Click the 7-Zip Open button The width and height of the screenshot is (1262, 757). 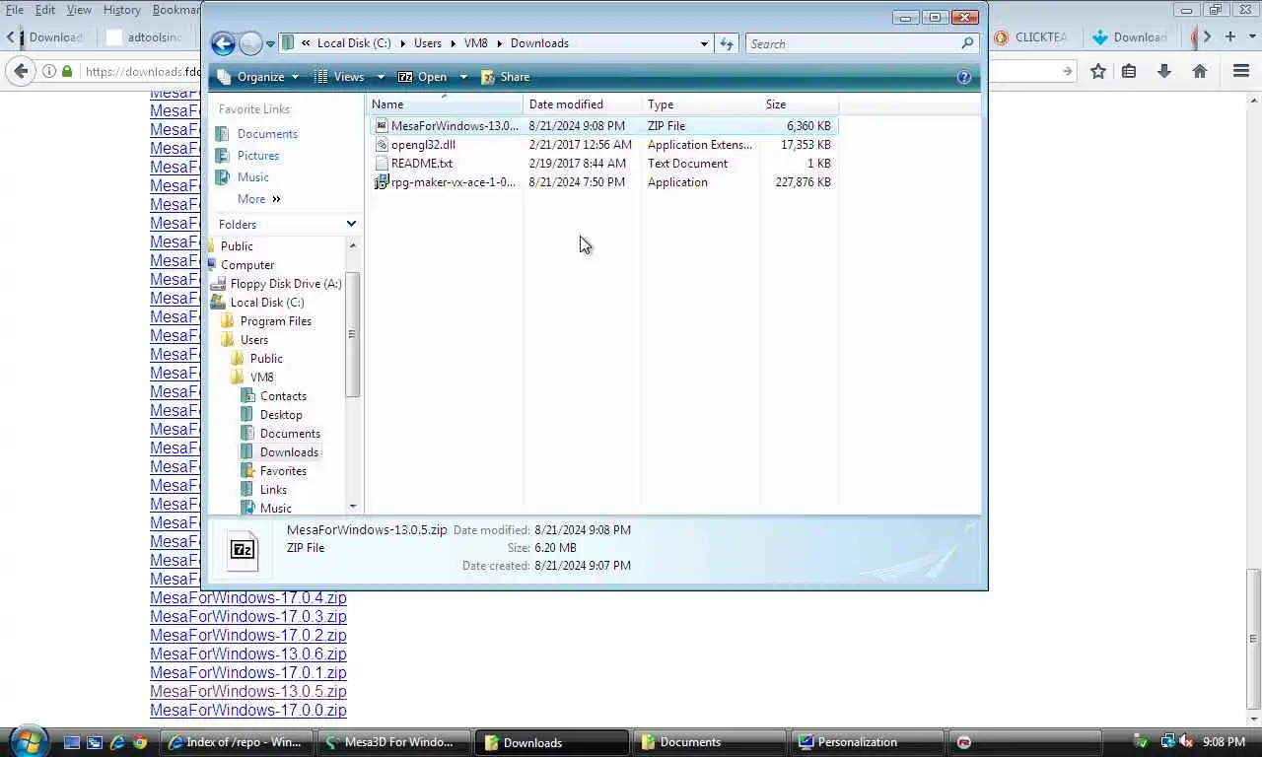point(422,77)
